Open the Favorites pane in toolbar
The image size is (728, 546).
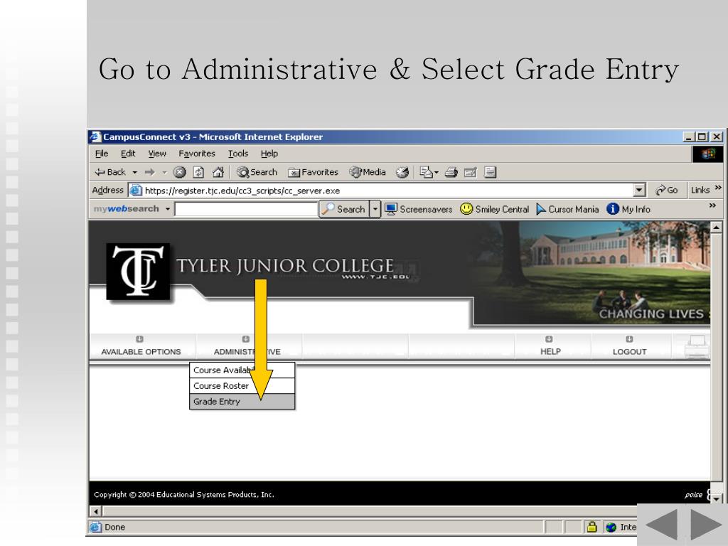coord(313,172)
